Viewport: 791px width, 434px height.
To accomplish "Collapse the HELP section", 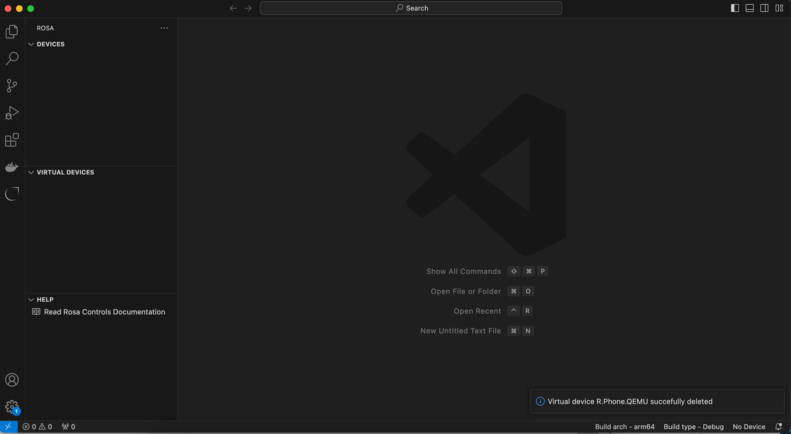I will [44, 300].
